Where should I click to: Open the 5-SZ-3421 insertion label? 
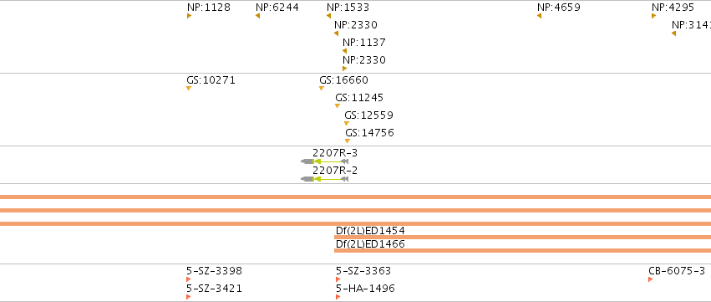tap(214, 289)
